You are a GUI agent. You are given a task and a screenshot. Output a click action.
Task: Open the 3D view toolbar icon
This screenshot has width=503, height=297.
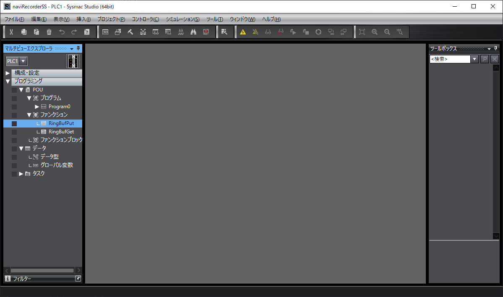[105, 32]
